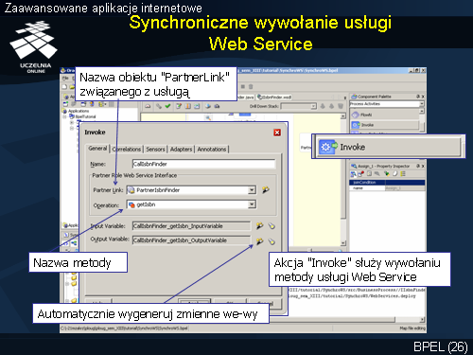Image resolution: width=473 pixels, height=355 pixels.
Task: Select the Adapters tab
Action: point(181,149)
